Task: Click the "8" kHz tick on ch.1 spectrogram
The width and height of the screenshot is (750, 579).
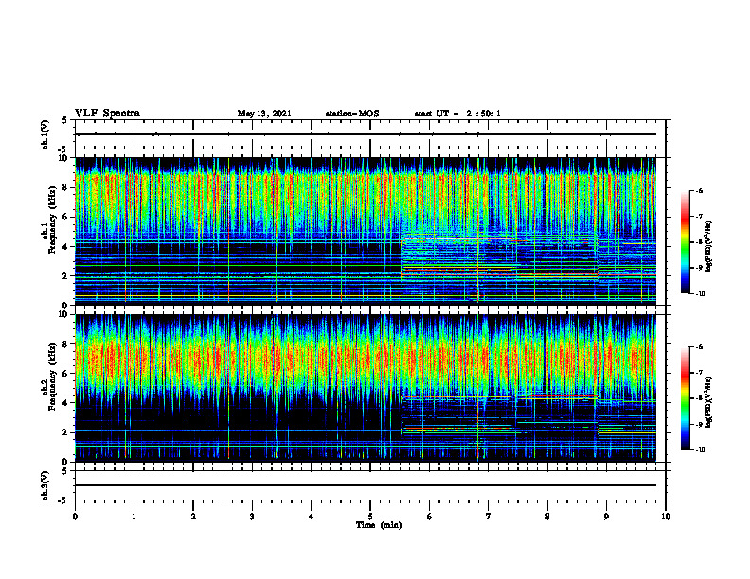Action: [x=66, y=187]
